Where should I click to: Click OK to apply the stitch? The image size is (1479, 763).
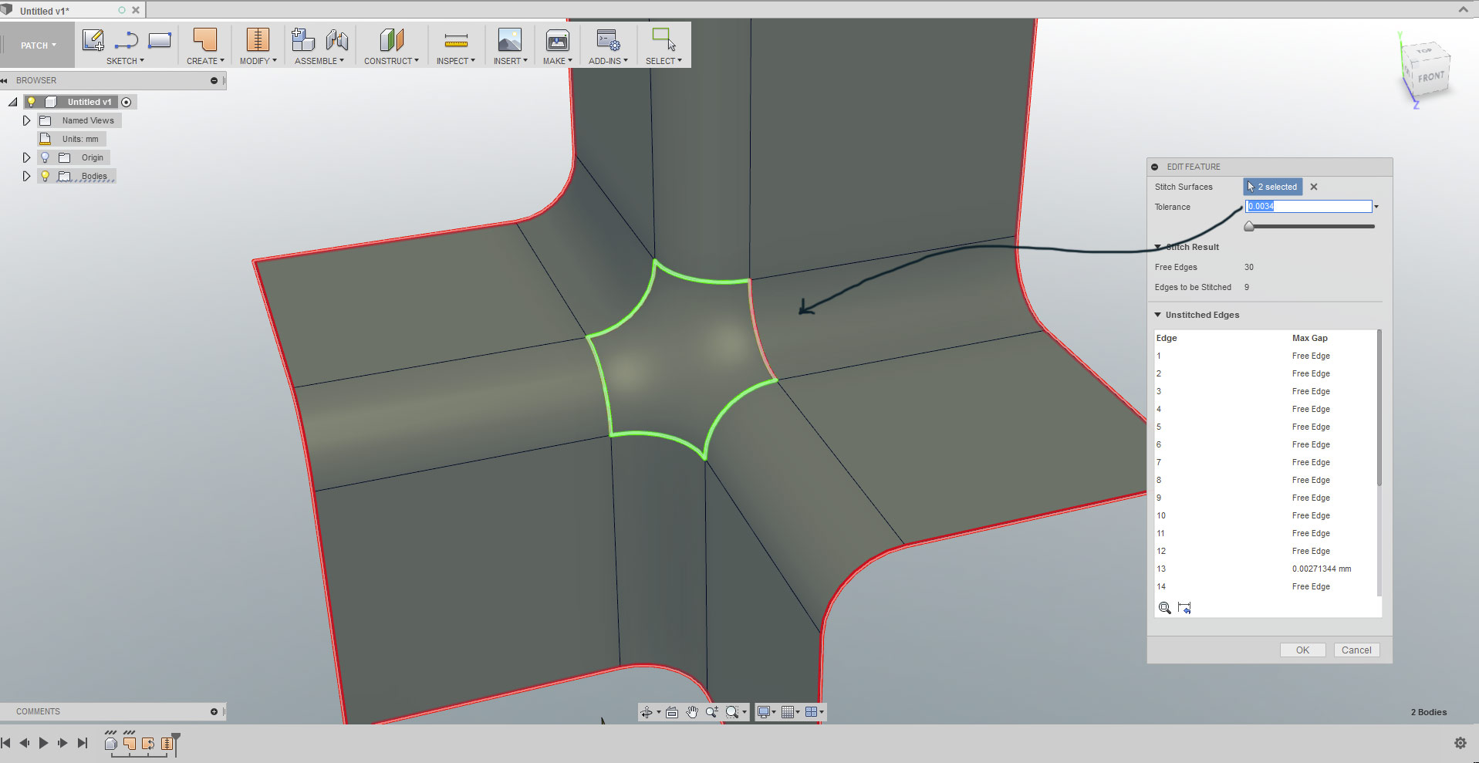[x=1302, y=650]
